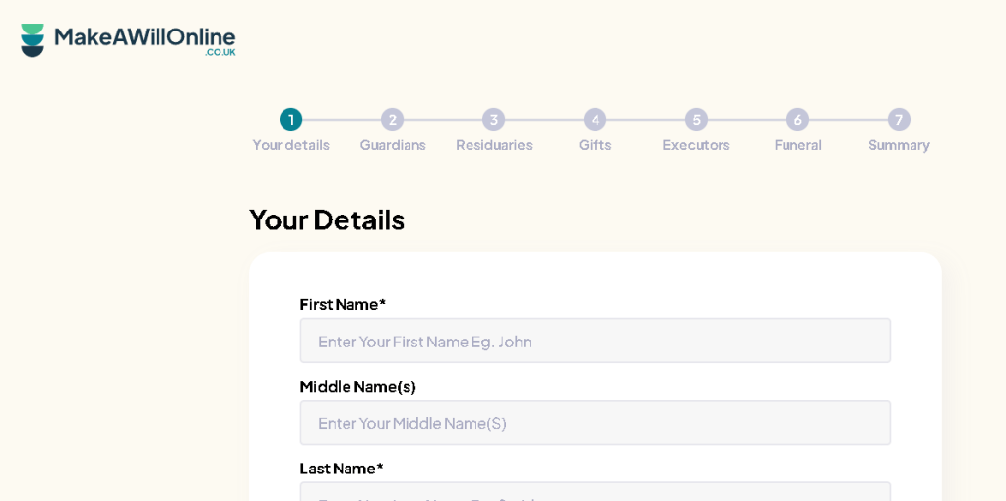Go to the Executors step label
Viewport: 1006px width, 501px height.
696,145
